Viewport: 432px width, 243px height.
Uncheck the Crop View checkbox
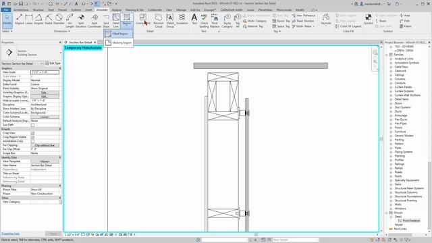[x=32, y=133]
